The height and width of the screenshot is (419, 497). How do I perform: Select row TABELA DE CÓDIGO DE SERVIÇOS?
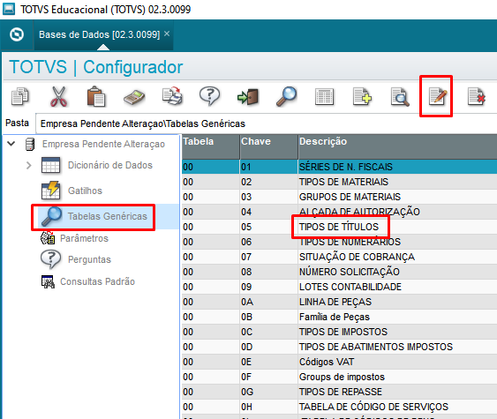pos(339,407)
